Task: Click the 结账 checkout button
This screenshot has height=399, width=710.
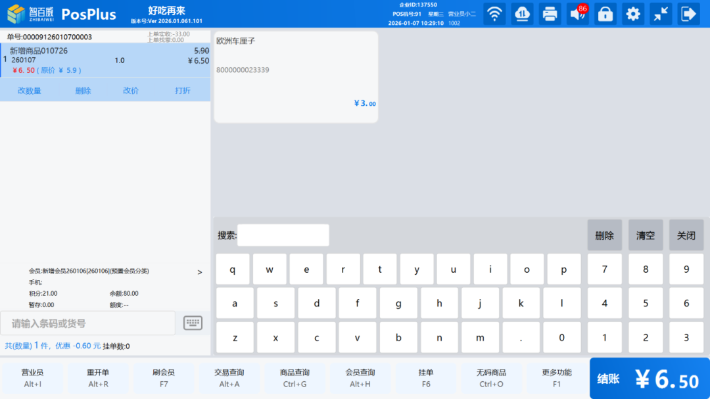Action: (649, 379)
